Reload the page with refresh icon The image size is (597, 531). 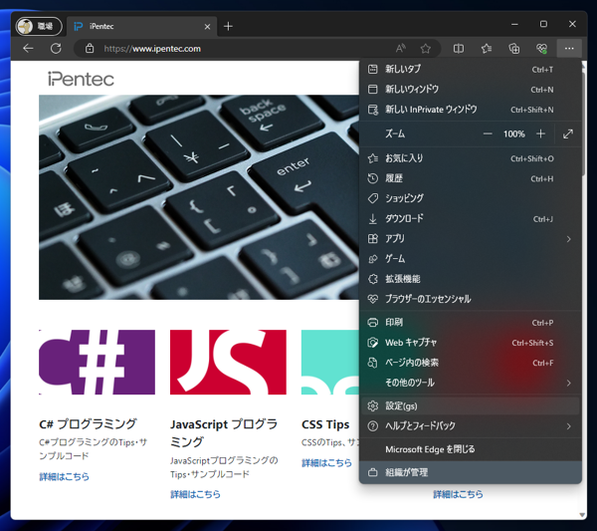pos(56,49)
